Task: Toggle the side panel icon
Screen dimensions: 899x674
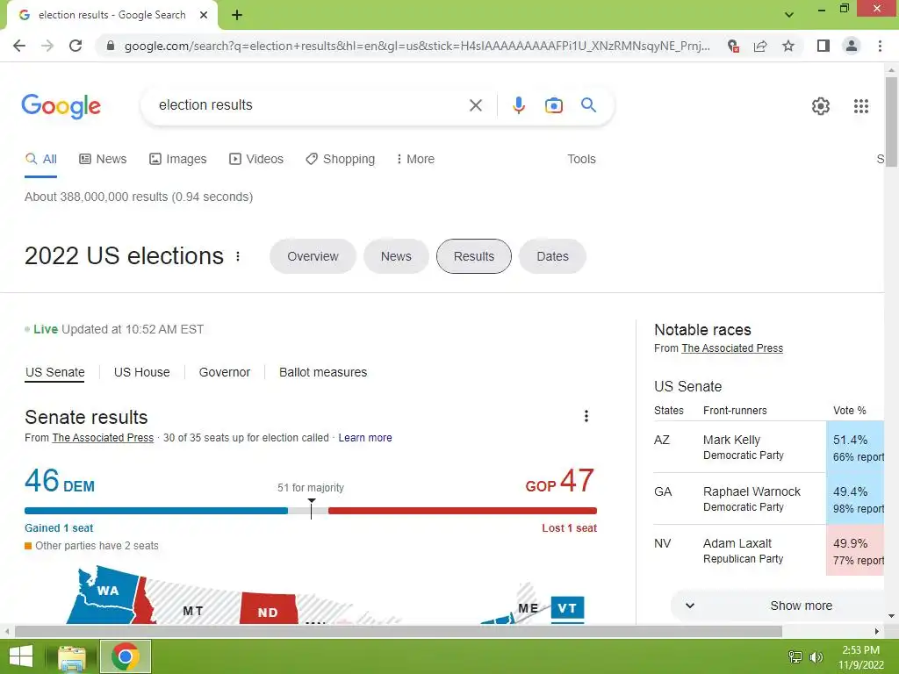Action: [823, 46]
